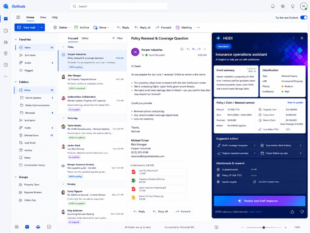Open Q2 2025: Property Rates market insight
The height and width of the screenshot is (233, 310).
pyautogui.click(x=266, y=182)
